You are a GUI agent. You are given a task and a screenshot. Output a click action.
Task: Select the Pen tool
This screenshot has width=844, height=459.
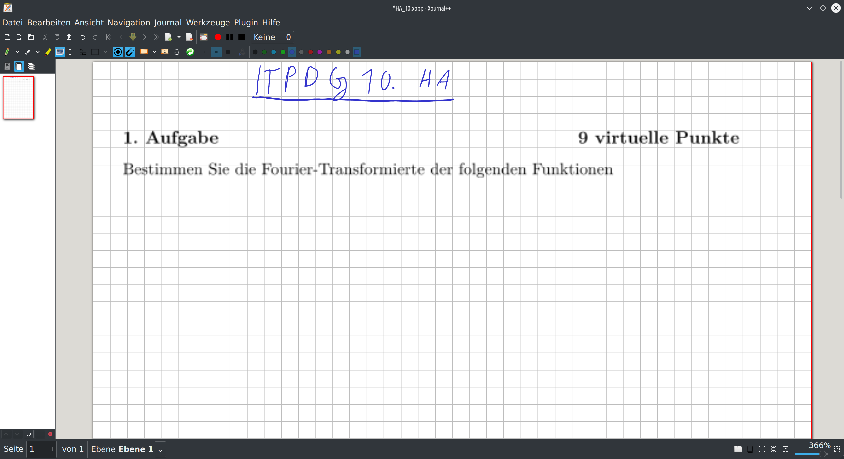click(x=7, y=52)
